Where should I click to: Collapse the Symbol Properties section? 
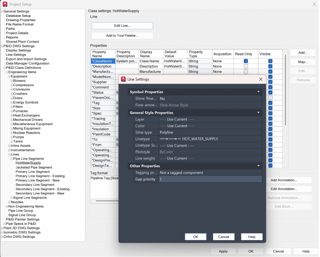click(258, 92)
